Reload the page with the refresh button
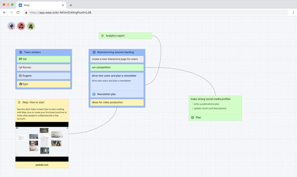This screenshot has height=177, width=297. pyautogui.click(x=18, y=12)
